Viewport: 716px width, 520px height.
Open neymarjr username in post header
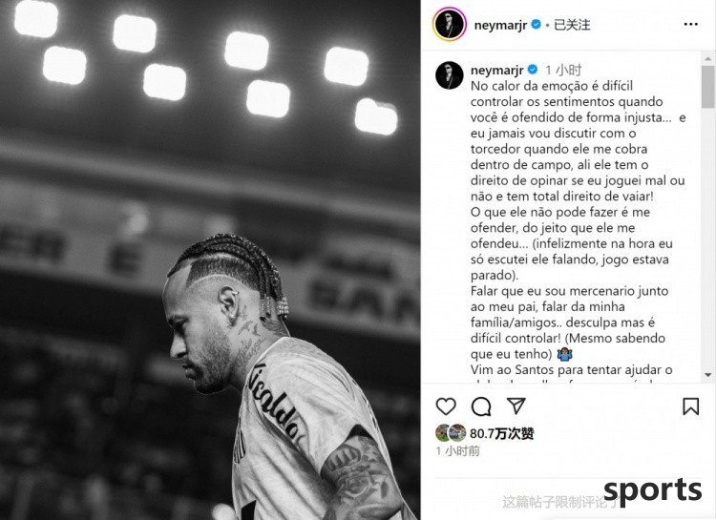(500, 25)
